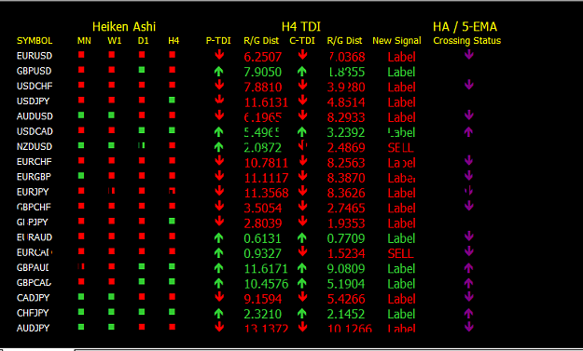
Task: Select the green W1 square for CADJPY
Action: tap(111, 297)
